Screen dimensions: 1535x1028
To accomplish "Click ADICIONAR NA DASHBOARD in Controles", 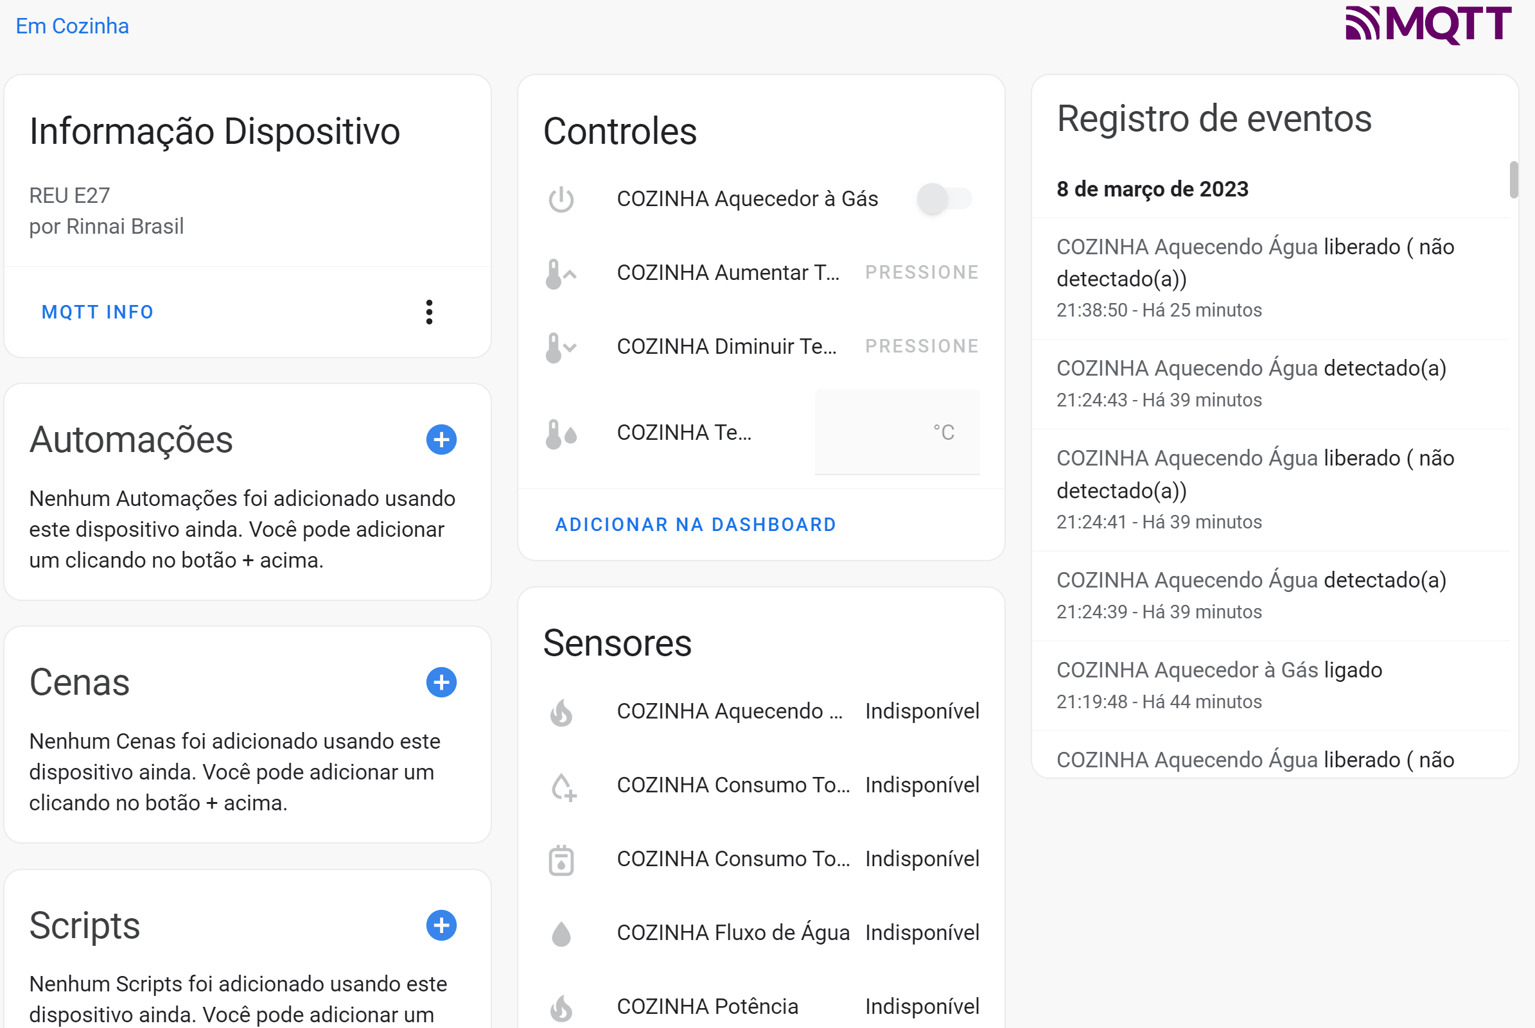I will click(696, 524).
